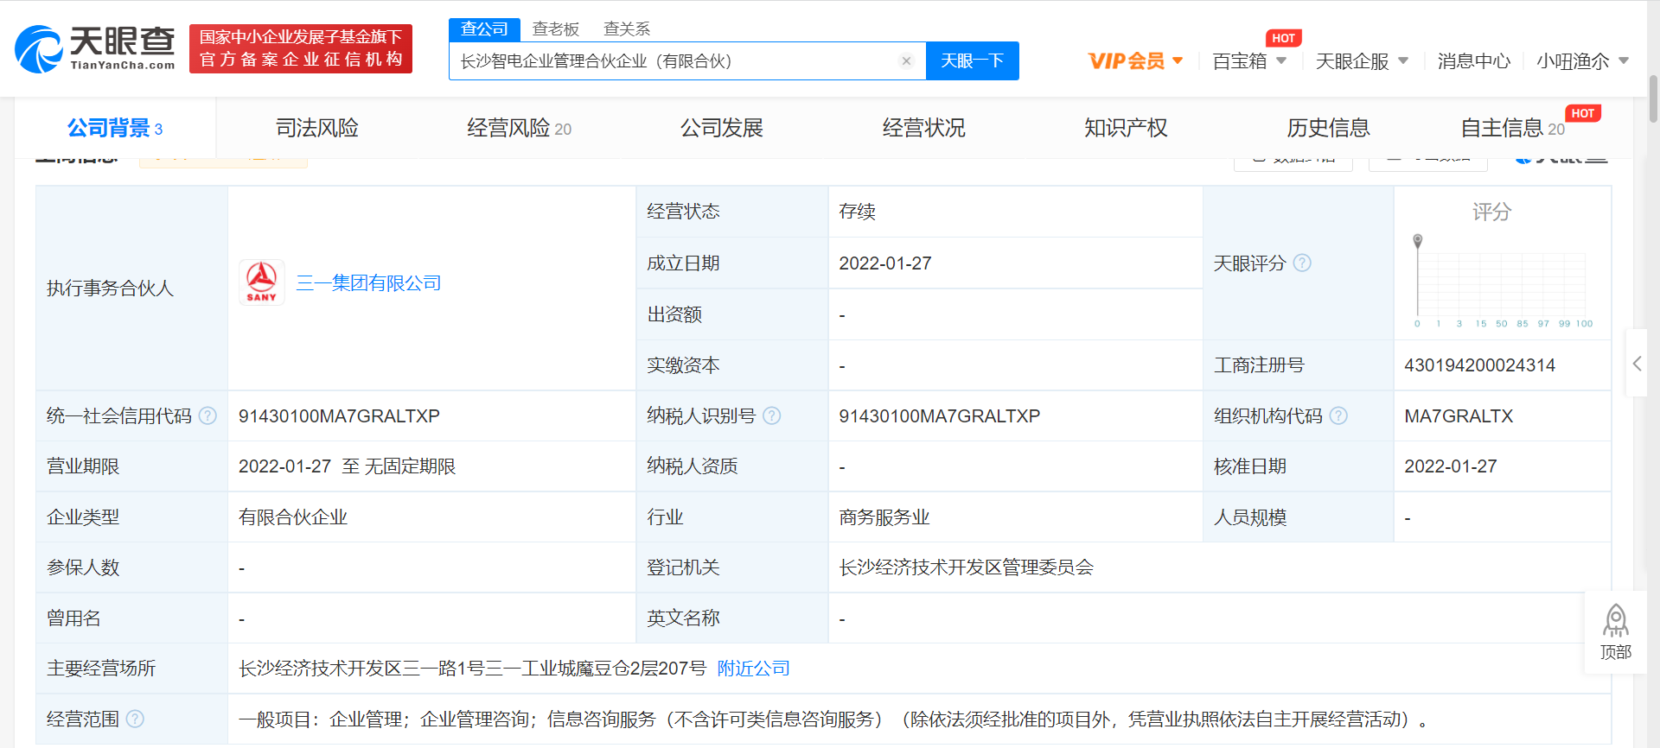Clear the search box with the X icon
This screenshot has height=748, width=1660.
point(906,61)
